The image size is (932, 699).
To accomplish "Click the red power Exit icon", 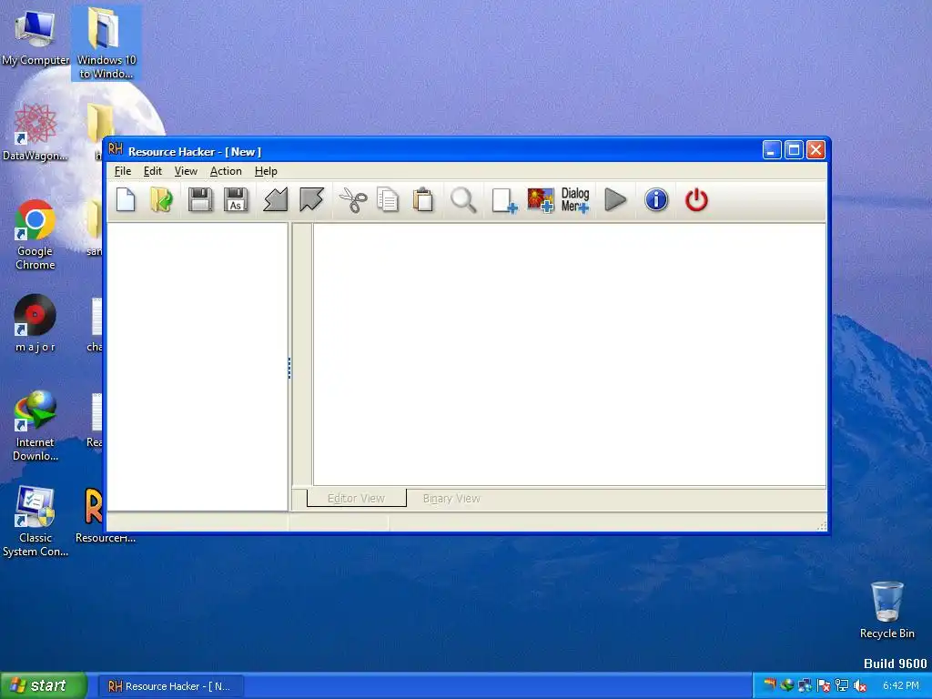I will 696,199.
